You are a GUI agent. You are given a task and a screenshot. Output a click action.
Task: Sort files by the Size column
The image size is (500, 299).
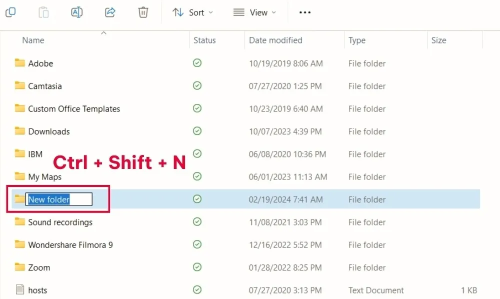click(438, 40)
